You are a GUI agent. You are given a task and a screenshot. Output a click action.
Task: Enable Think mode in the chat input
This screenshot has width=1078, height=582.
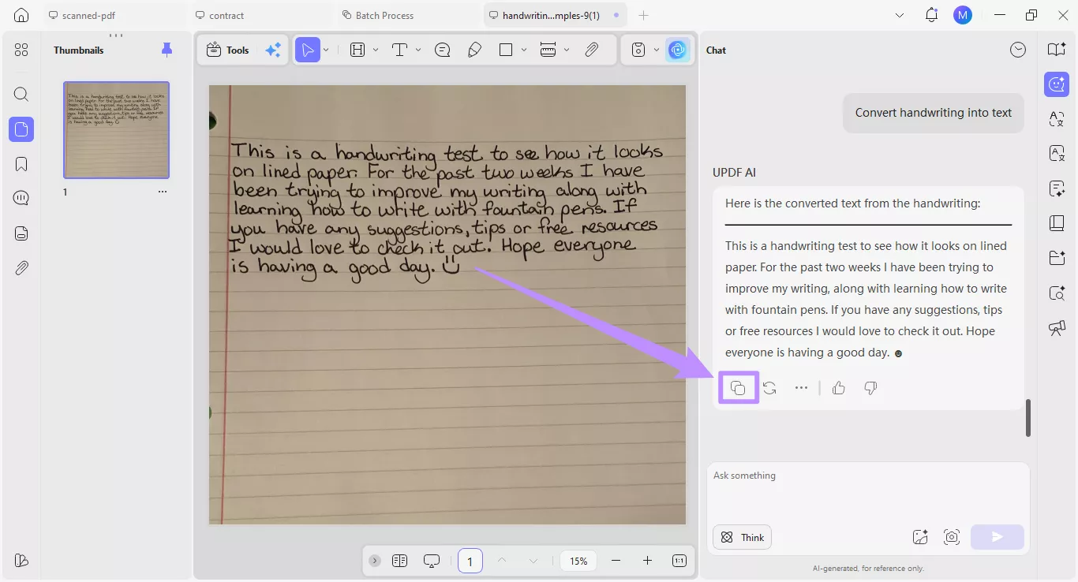[741, 537]
